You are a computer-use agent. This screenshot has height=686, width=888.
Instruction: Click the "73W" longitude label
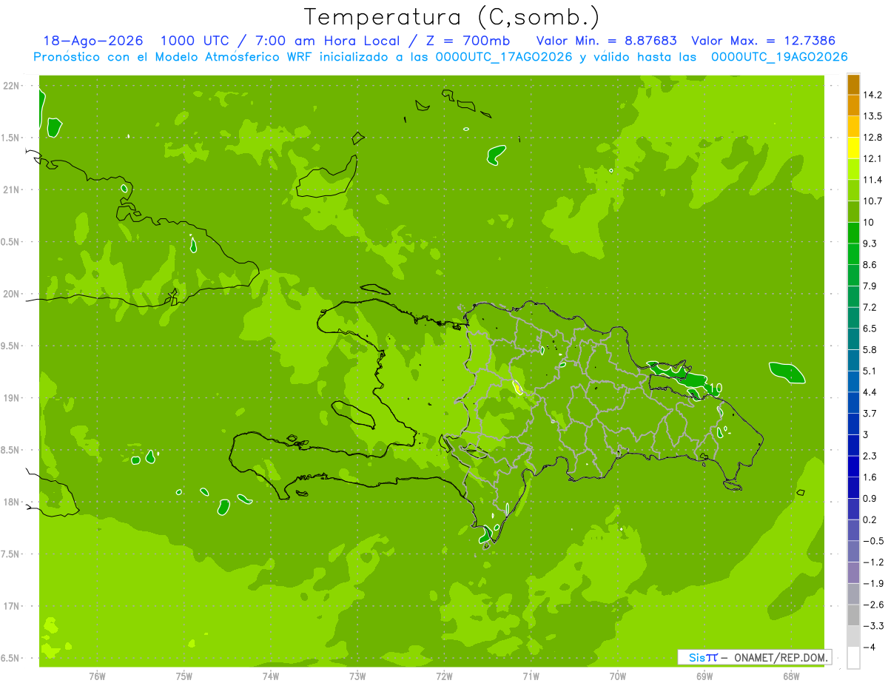click(357, 676)
